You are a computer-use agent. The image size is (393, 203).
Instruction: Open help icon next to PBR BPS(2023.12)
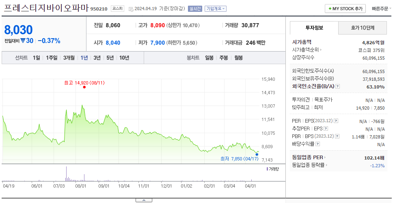pos(337,136)
